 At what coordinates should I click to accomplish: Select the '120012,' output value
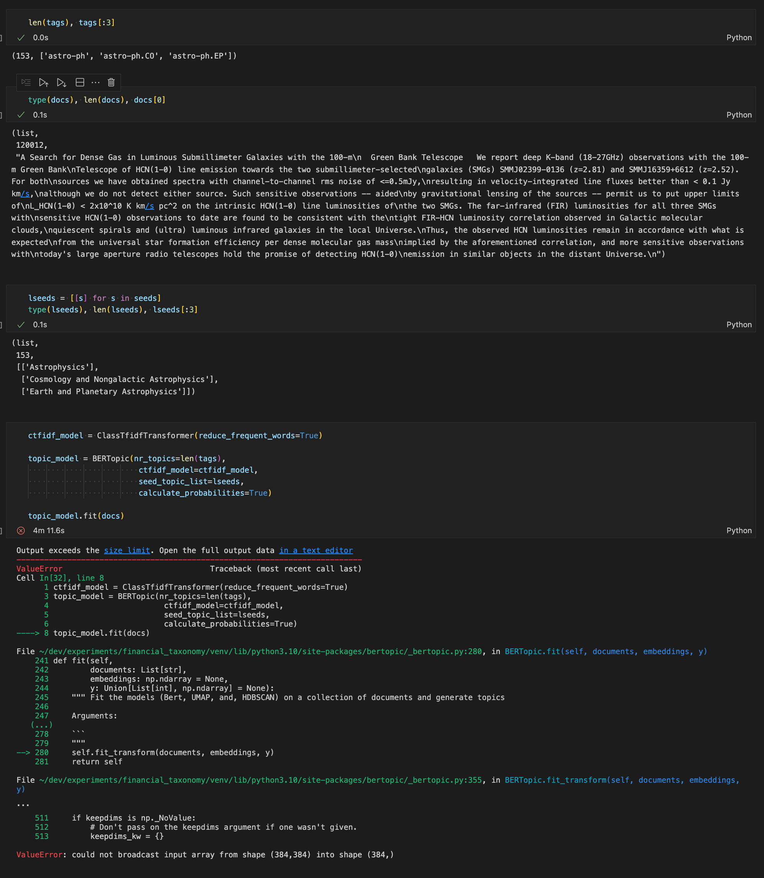[x=32, y=145]
